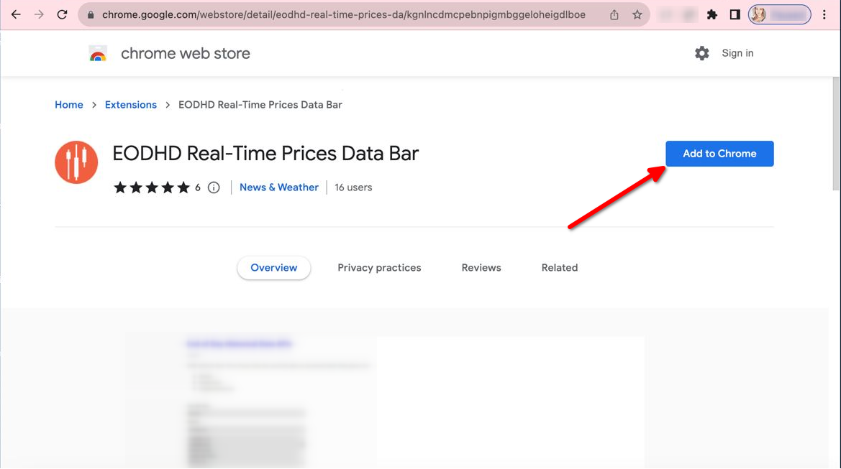The height and width of the screenshot is (469, 841).
Task: Click the browser forward arrow
Action: point(39,14)
